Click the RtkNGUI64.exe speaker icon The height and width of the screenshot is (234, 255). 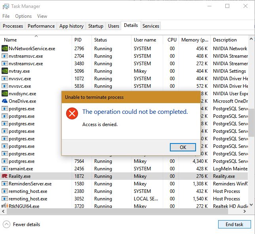5,206
